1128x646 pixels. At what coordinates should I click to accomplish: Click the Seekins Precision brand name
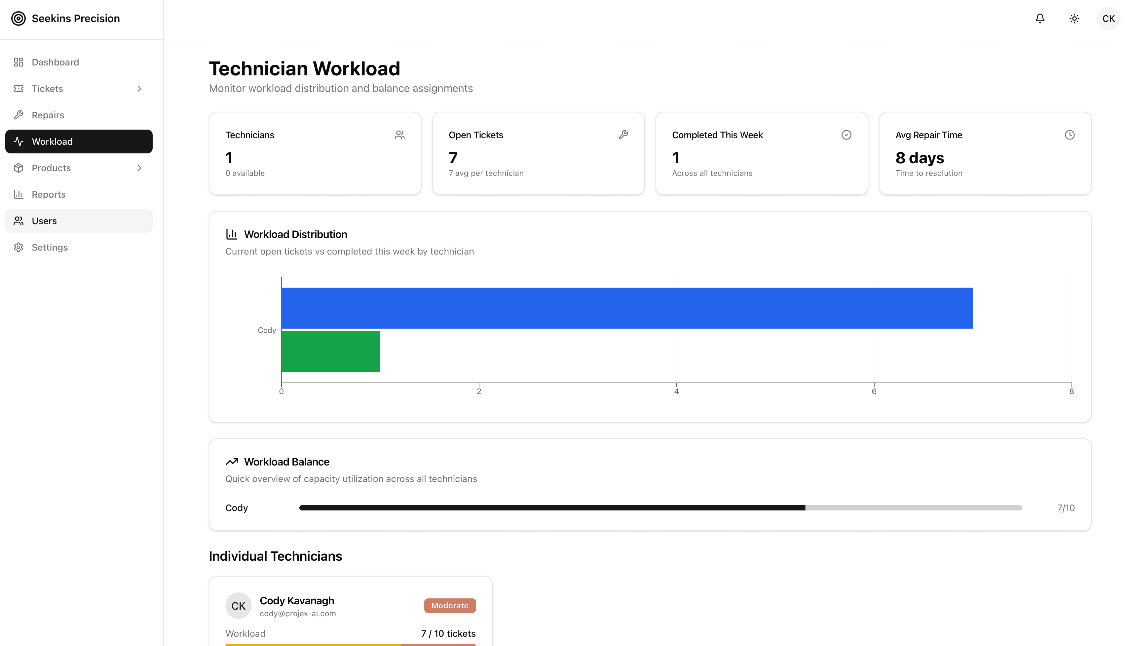click(76, 19)
